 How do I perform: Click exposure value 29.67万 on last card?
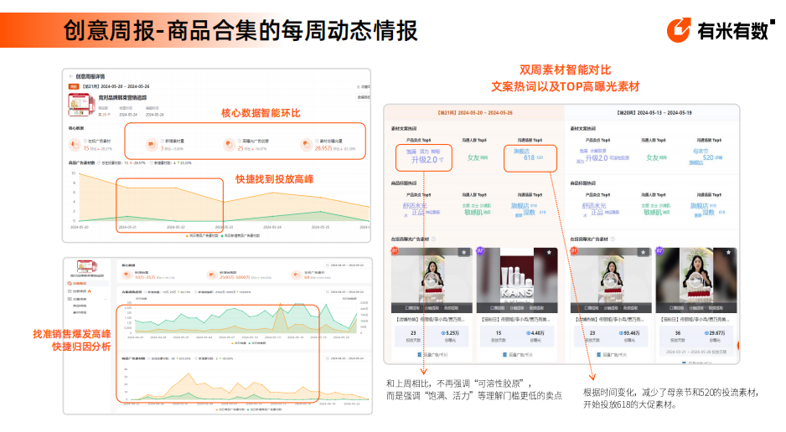715,333
